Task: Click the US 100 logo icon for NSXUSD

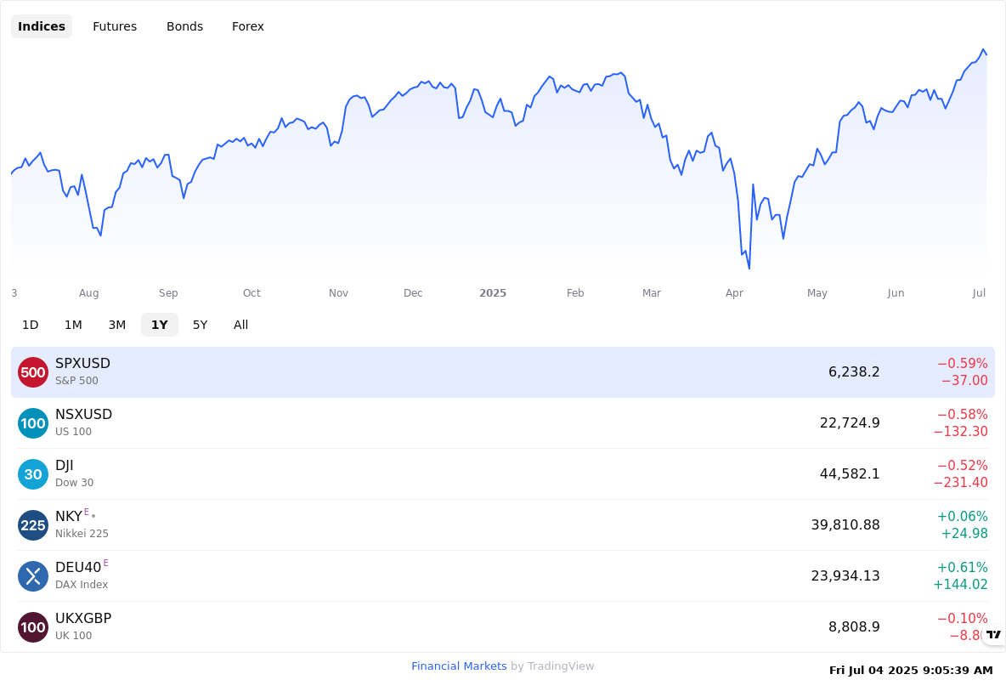Action: point(33,423)
